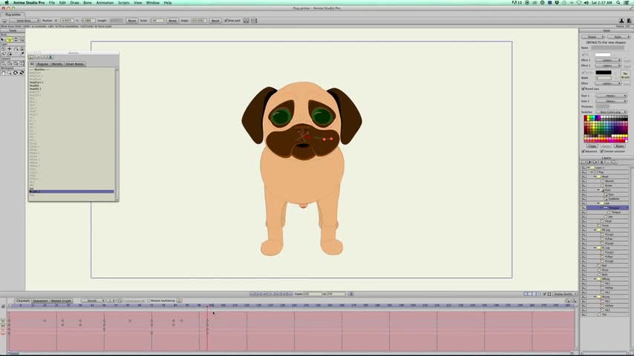This screenshot has width=634, height=356.
Task: Choose the Transform Layer tool
Action: tap(4, 49)
